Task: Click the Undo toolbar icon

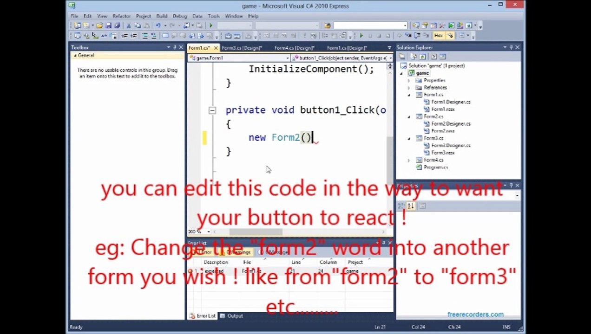Action: [158, 26]
